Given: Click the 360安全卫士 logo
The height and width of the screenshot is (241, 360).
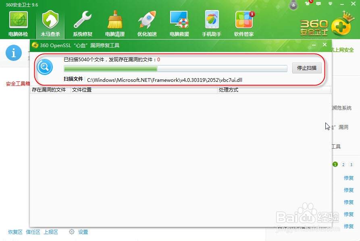Looking at the screenshot, I should point(314,25).
